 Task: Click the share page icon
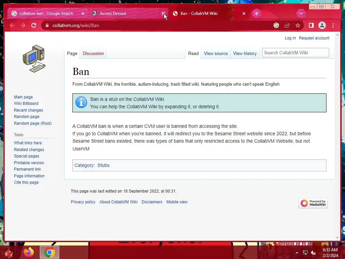point(287,25)
